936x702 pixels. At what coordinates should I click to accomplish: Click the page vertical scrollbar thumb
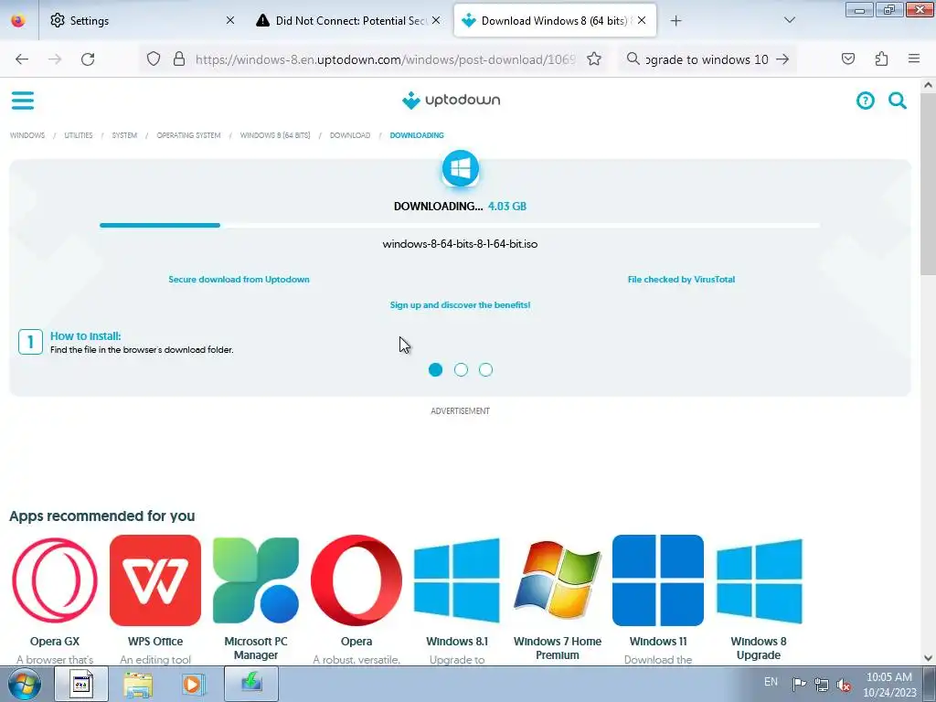click(929, 186)
